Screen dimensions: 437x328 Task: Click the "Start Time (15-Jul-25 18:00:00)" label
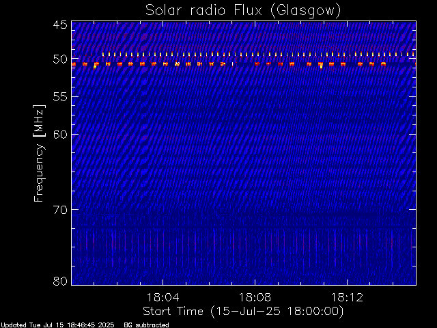242,311
